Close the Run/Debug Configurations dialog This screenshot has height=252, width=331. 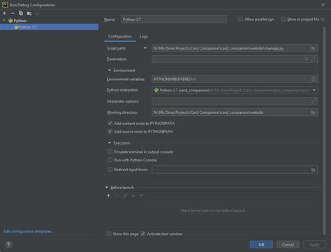click(x=323, y=5)
